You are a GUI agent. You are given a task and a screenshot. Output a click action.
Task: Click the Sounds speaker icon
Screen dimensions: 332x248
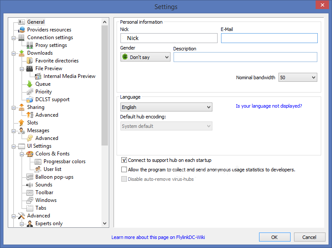(x=30, y=185)
